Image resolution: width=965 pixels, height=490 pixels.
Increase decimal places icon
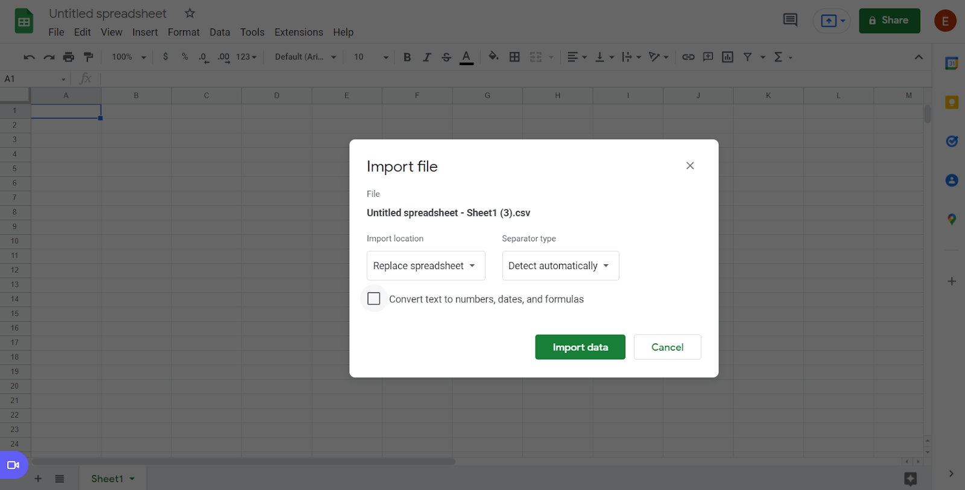(x=223, y=57)
